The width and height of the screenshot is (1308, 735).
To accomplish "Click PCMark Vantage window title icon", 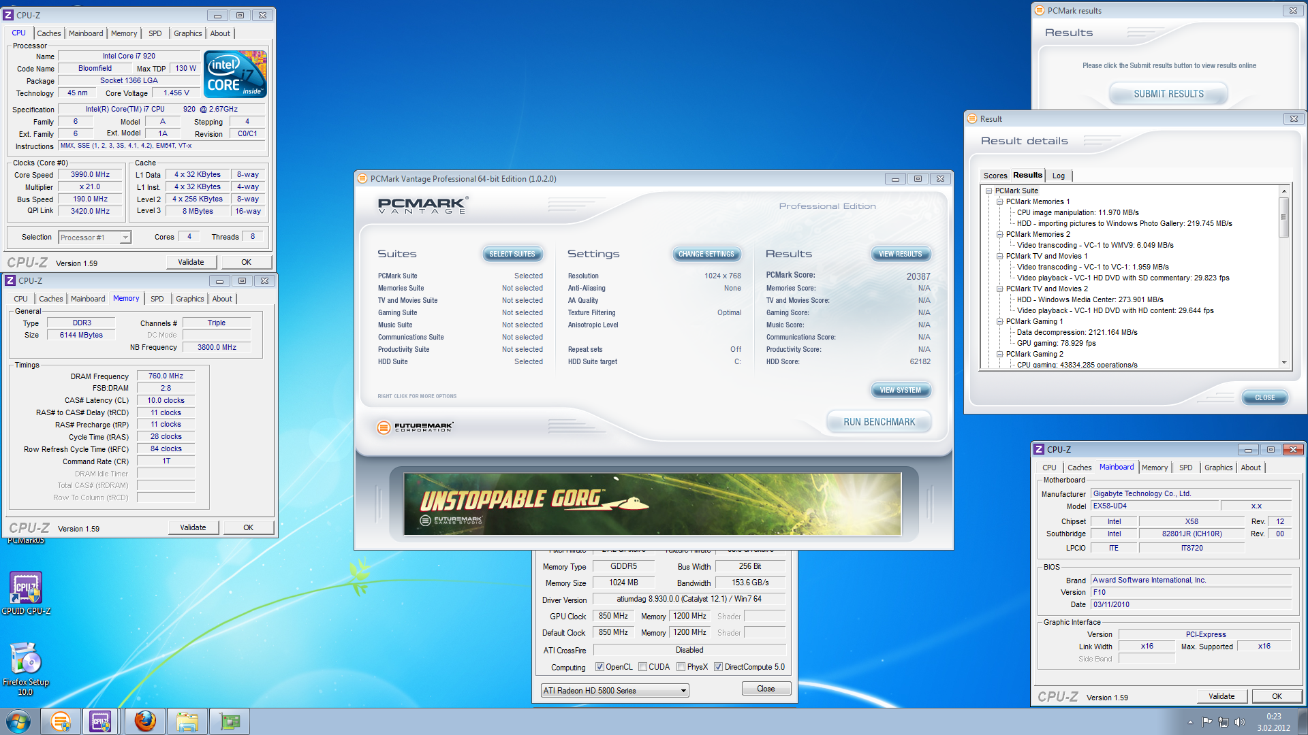I will pos(362,178).
